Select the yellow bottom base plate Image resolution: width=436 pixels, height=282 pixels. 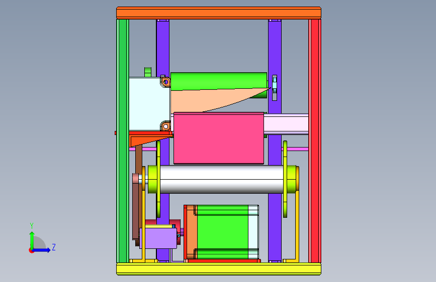(x=219, y=269)
